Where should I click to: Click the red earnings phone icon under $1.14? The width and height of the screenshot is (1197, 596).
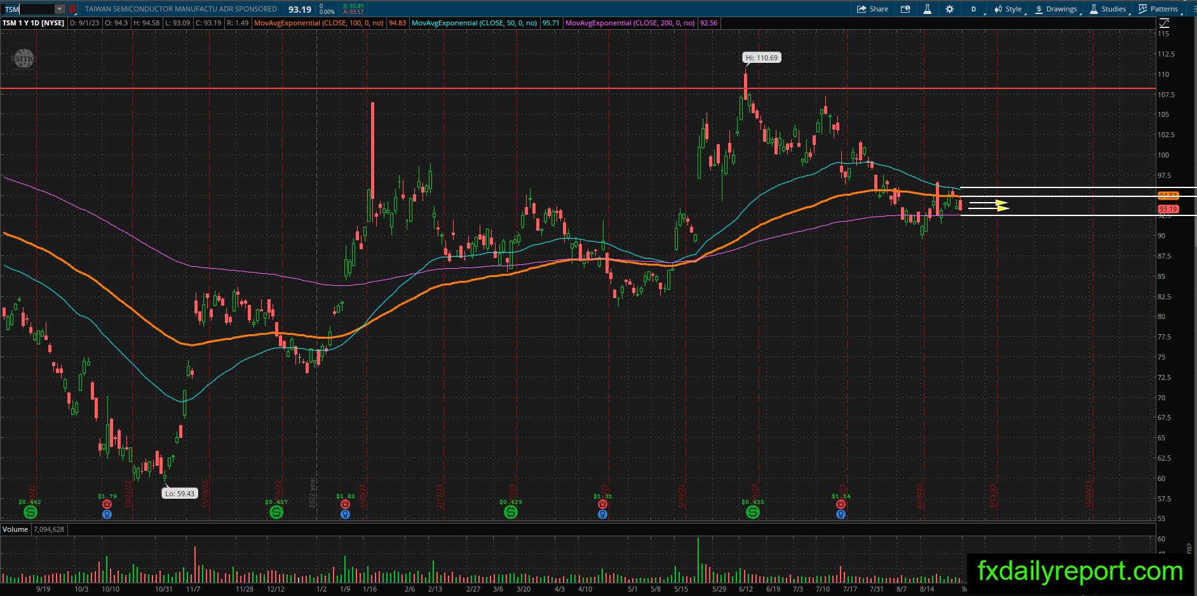coord(841,505)
